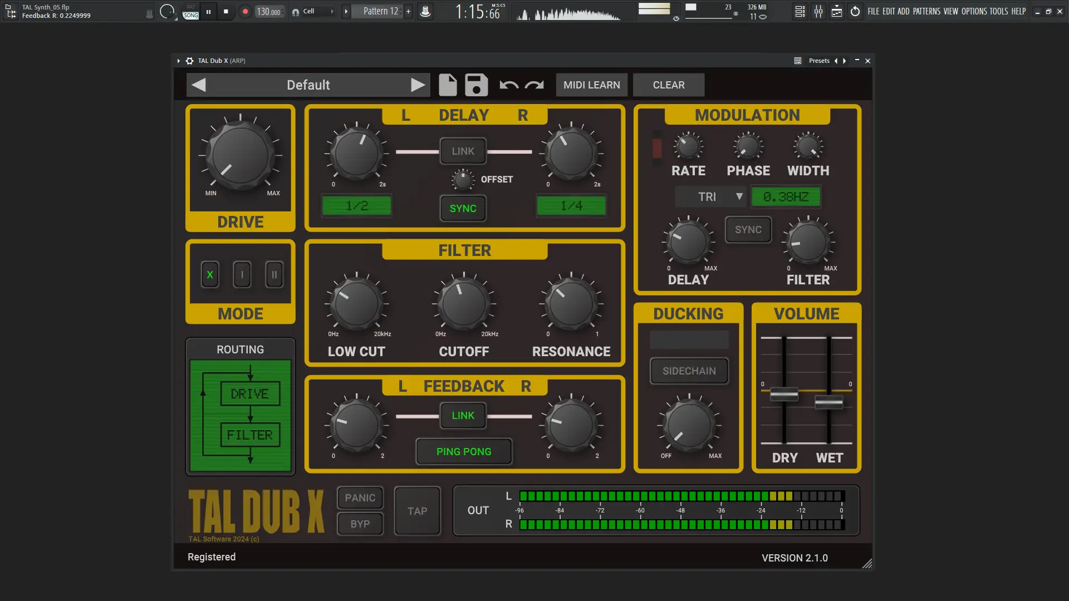Open the OPTIONS menu
This screenshot has width=1069, height=601.
tap(974, 11)
